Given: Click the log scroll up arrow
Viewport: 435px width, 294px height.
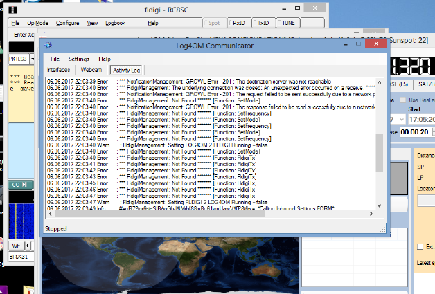Looking at the screenshot, I should (379, 82).
